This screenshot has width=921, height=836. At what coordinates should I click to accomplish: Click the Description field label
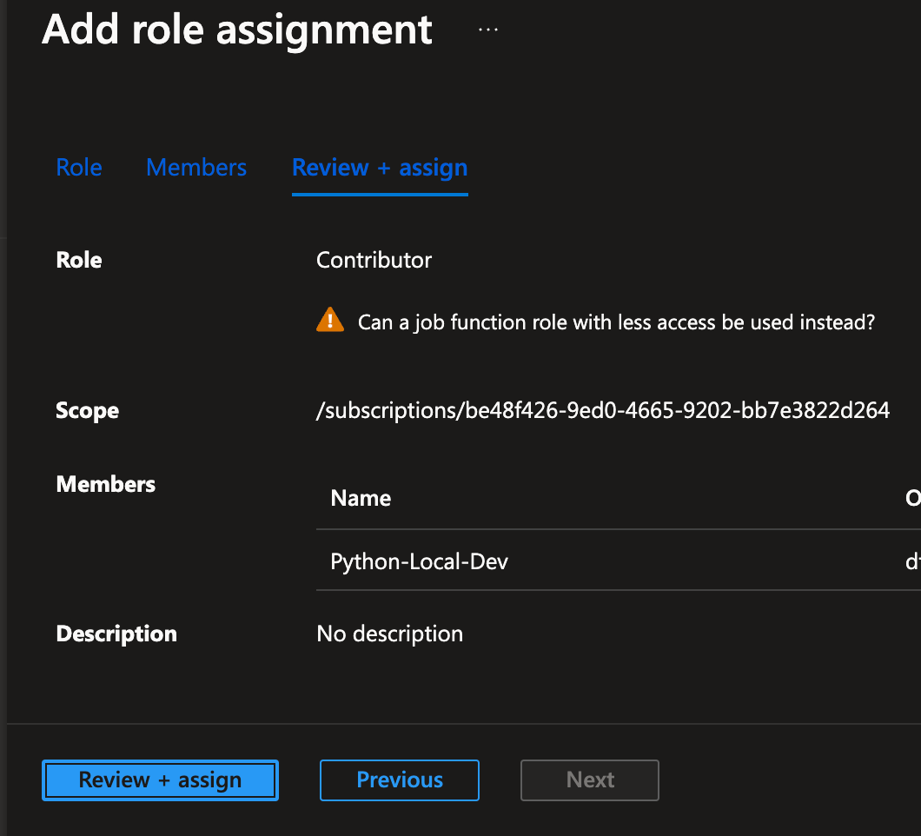click(x=116, y=634)
